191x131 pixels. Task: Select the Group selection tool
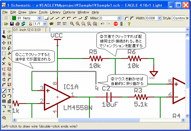[x=4, y=53]
